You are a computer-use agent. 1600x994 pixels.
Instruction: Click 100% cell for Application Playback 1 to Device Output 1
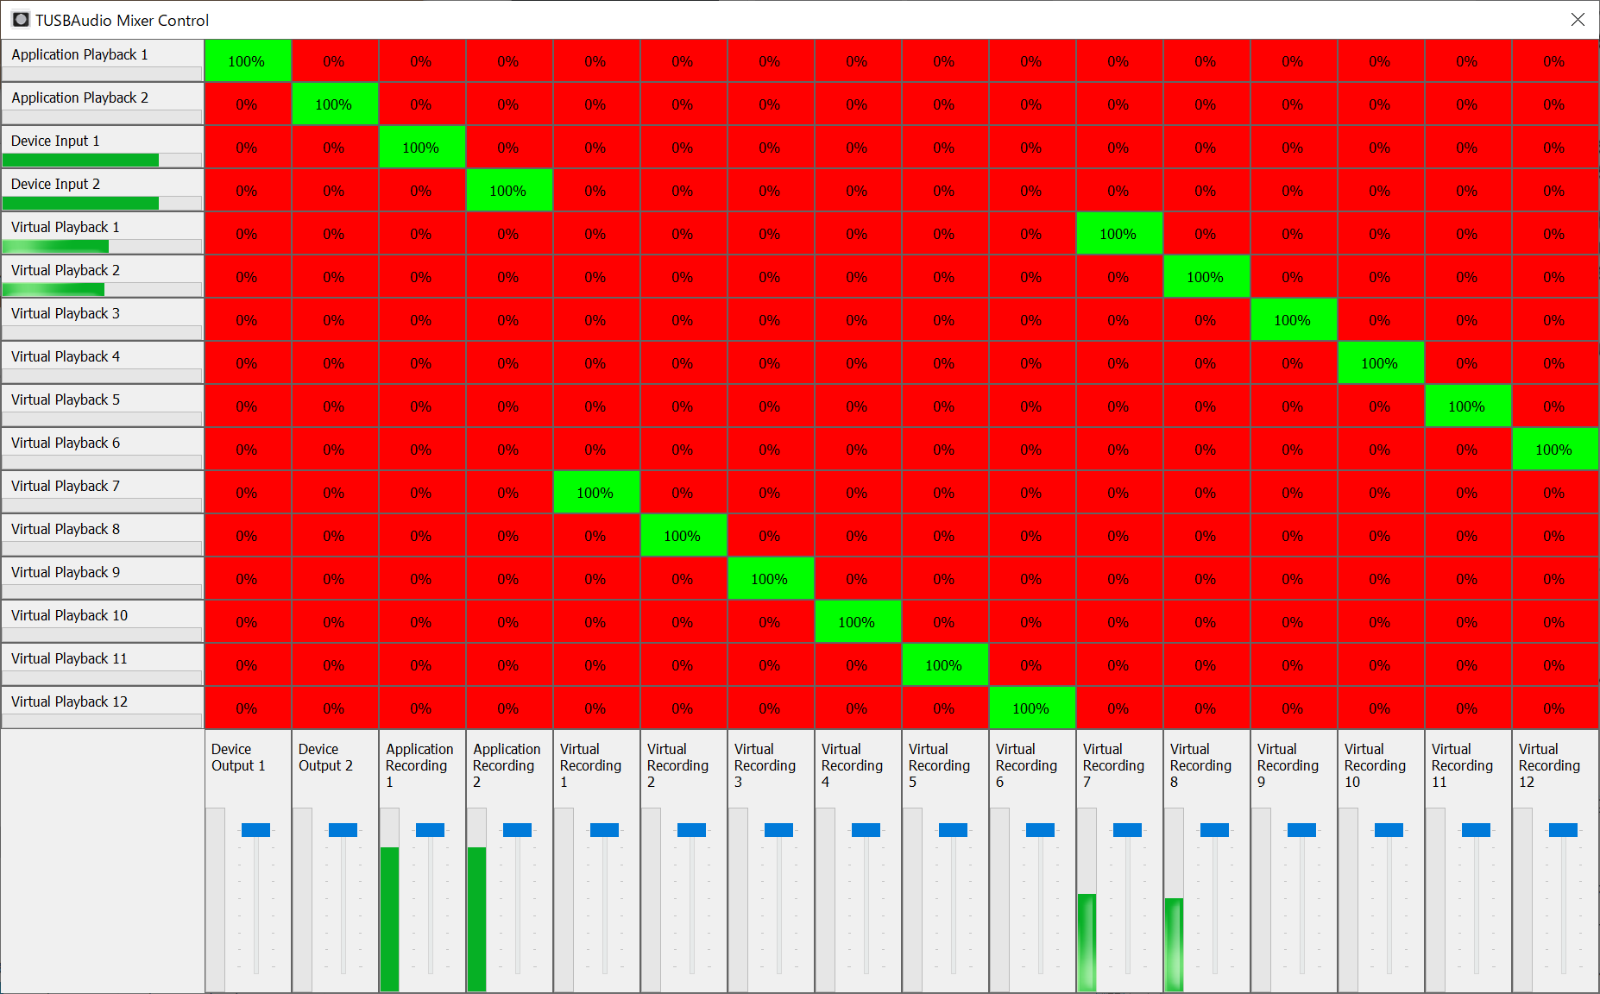point(248,60)
